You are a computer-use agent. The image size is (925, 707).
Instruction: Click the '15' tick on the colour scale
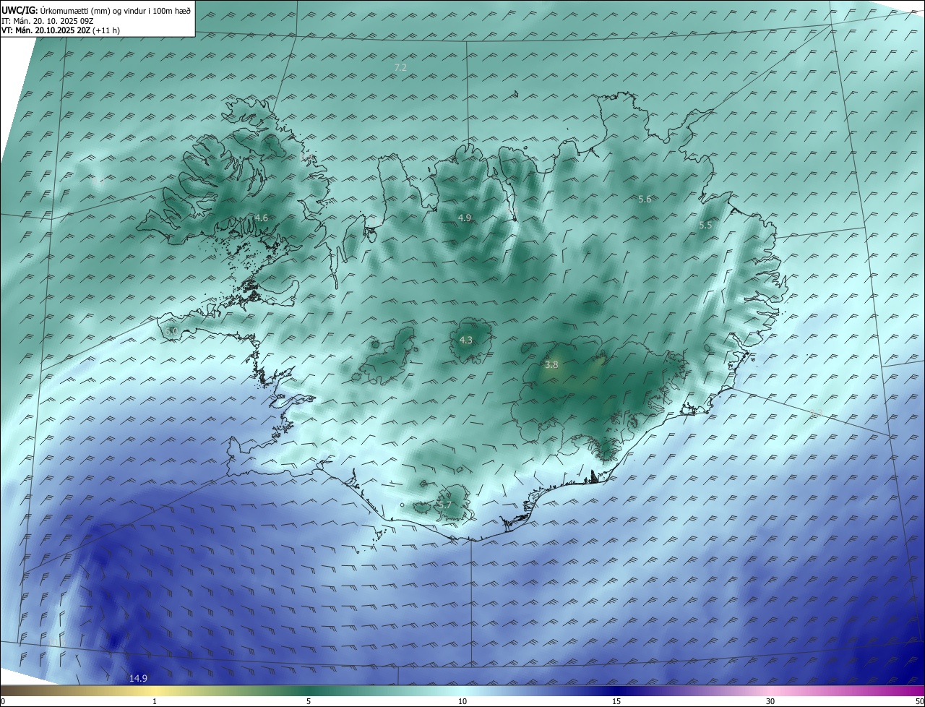tap(616, 701)
